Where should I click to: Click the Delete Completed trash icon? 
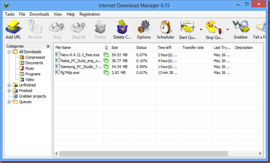pyautogui.click(x=122, y=27)
